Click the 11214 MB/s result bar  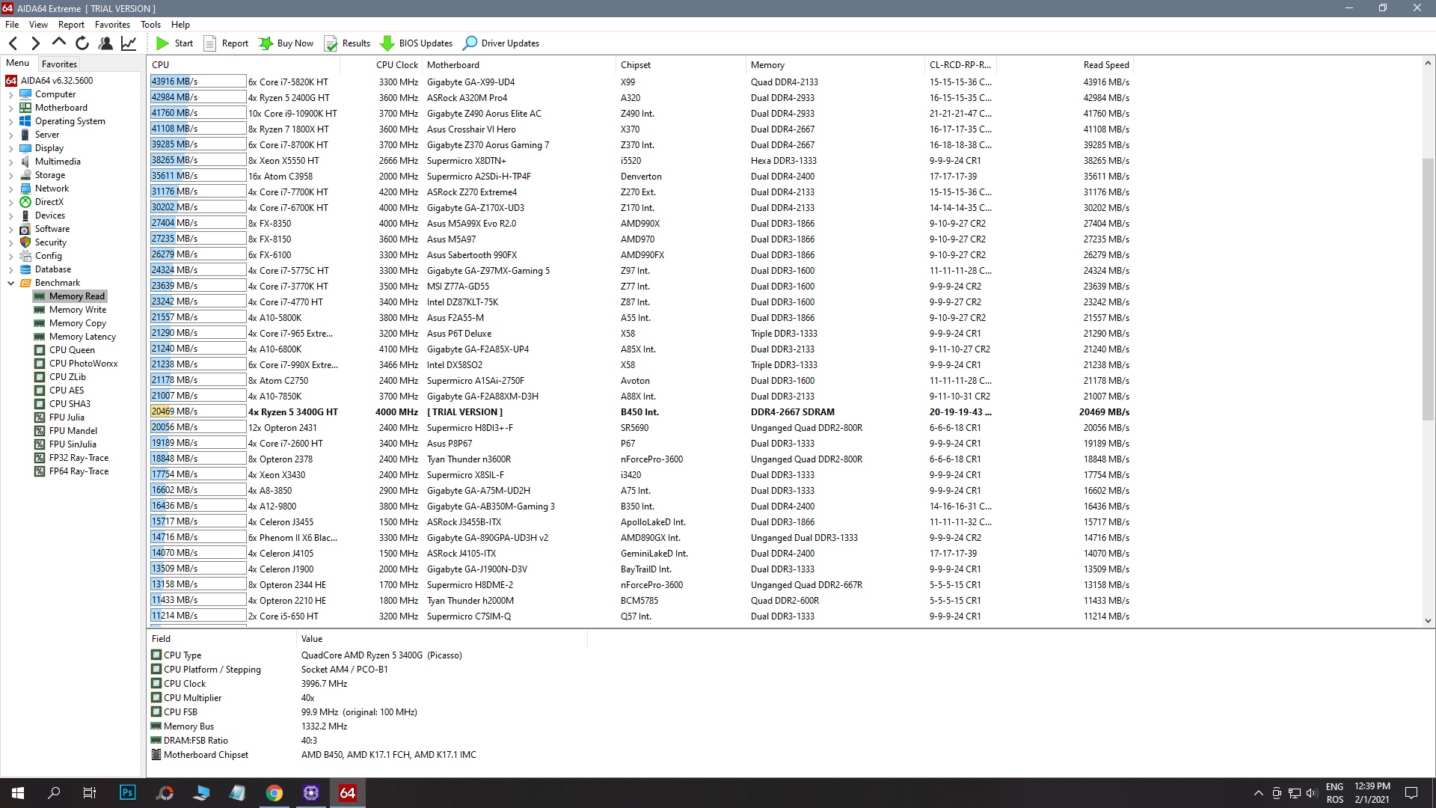pos(198,616)
